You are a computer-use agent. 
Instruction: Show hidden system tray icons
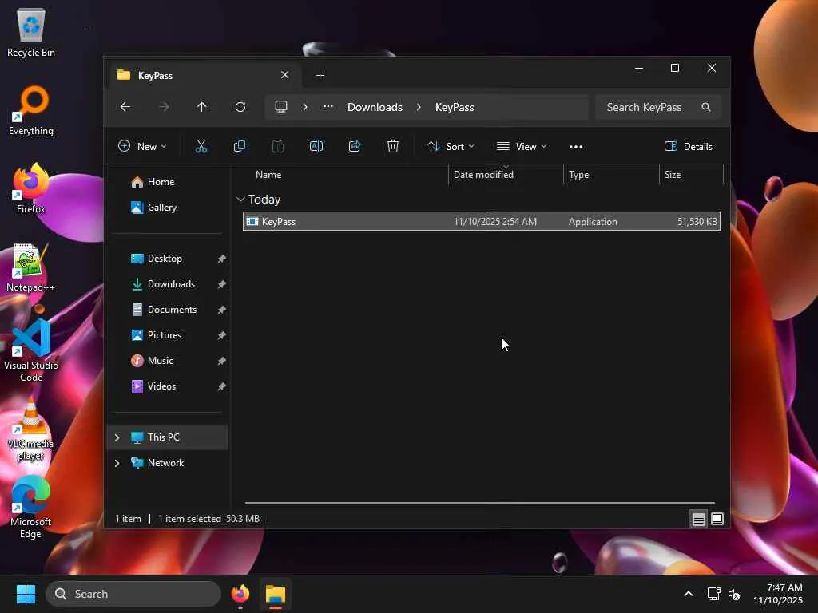tap(689, 594)
